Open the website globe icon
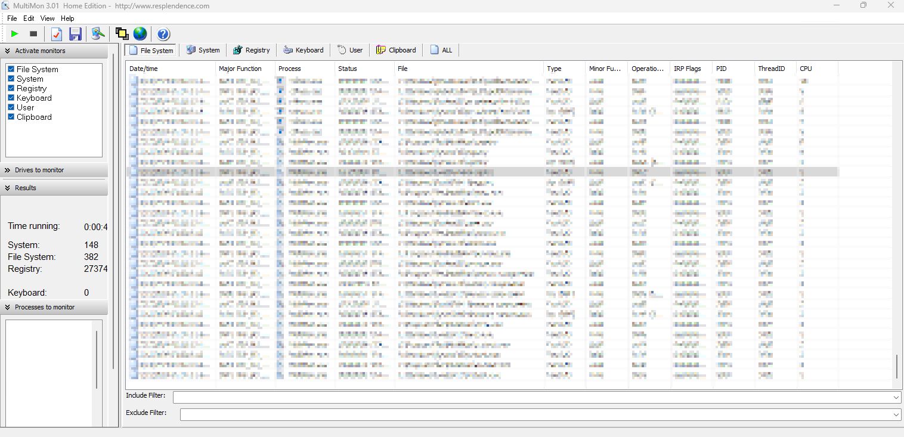This screenshot has width=904, height=437. click(140, 33)
